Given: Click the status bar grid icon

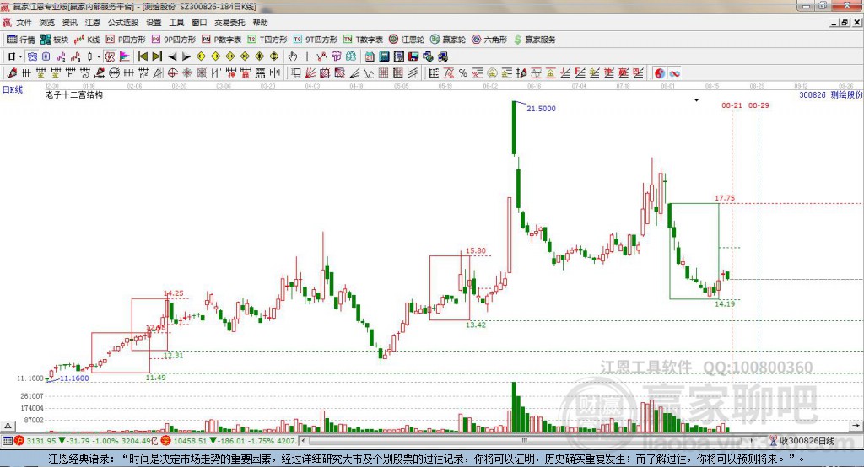Looking at the screenshot, I should point(7,441).
